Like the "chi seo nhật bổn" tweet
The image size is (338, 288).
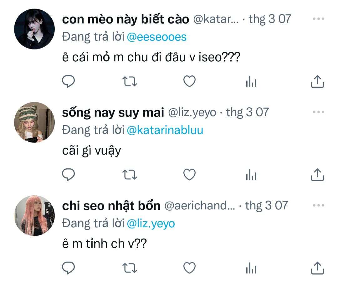[x=189, y=268]
